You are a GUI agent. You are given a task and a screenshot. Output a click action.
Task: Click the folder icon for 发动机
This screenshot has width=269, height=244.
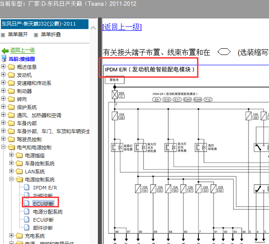[x=11, y=75]
